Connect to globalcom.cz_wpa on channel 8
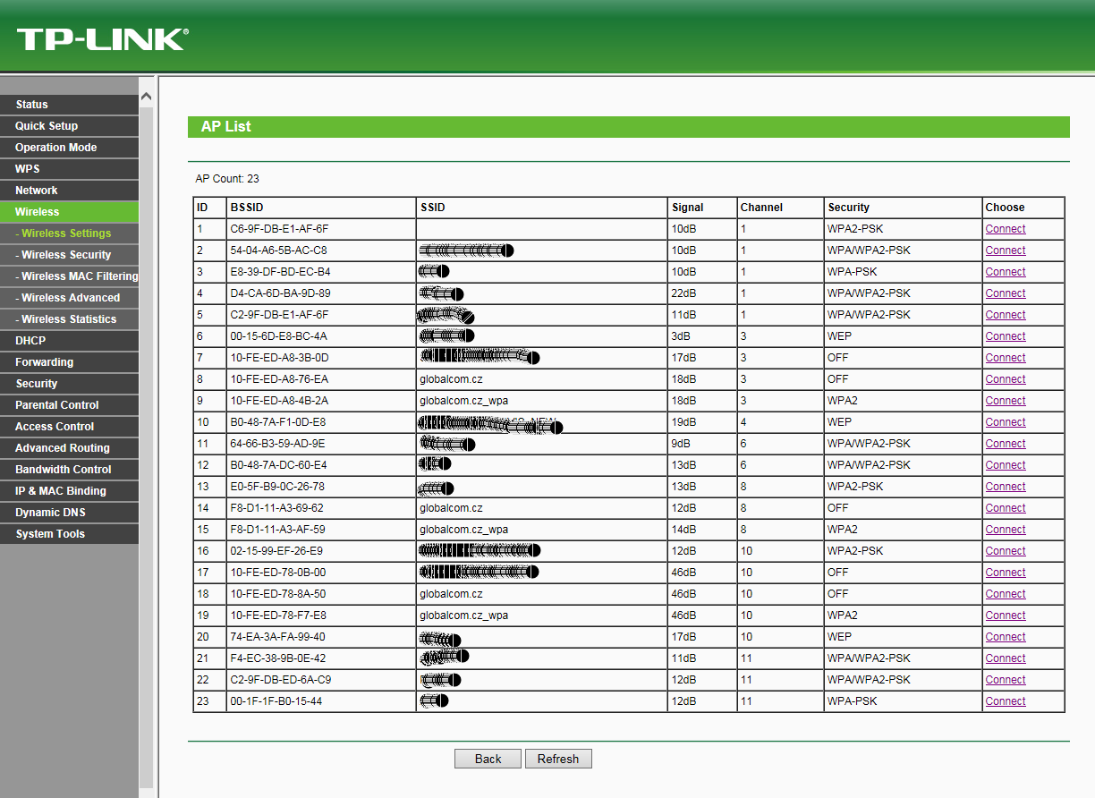The width and height of the screenshot is (1095, 798). click(1006, 530)
